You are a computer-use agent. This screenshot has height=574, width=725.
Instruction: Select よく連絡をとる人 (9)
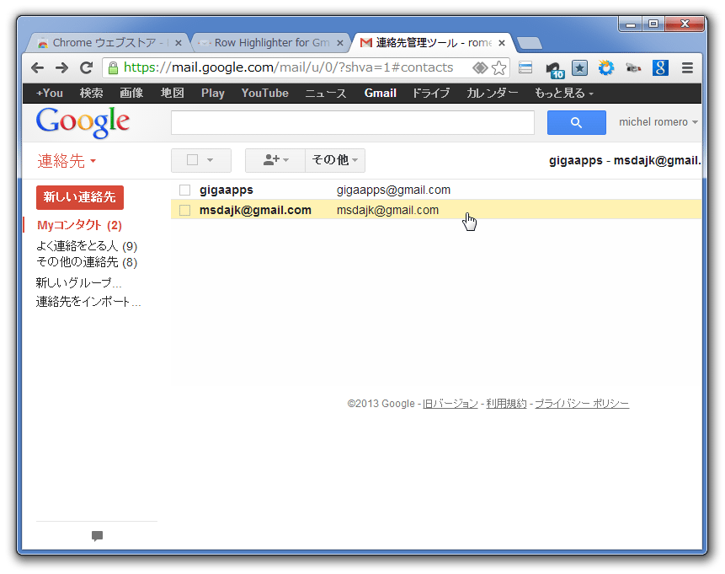click(87, 246)
